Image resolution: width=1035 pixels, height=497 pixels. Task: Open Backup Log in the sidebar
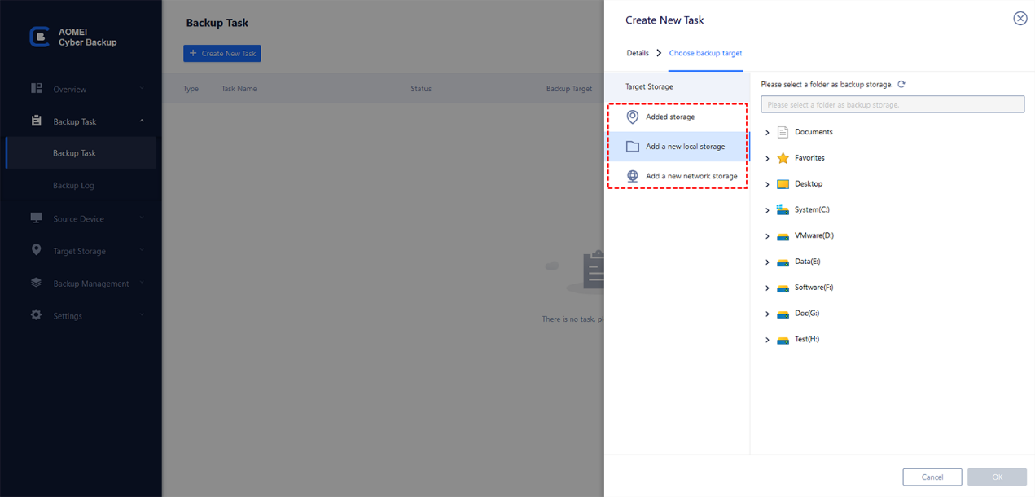tap(73, 186)
